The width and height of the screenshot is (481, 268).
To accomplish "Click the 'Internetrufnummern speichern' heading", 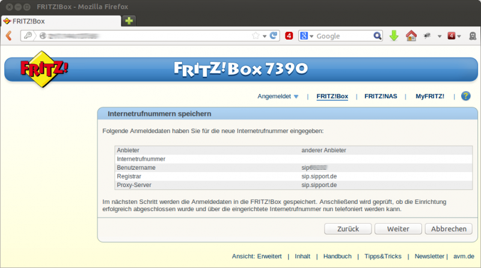I will coord(159,114).
